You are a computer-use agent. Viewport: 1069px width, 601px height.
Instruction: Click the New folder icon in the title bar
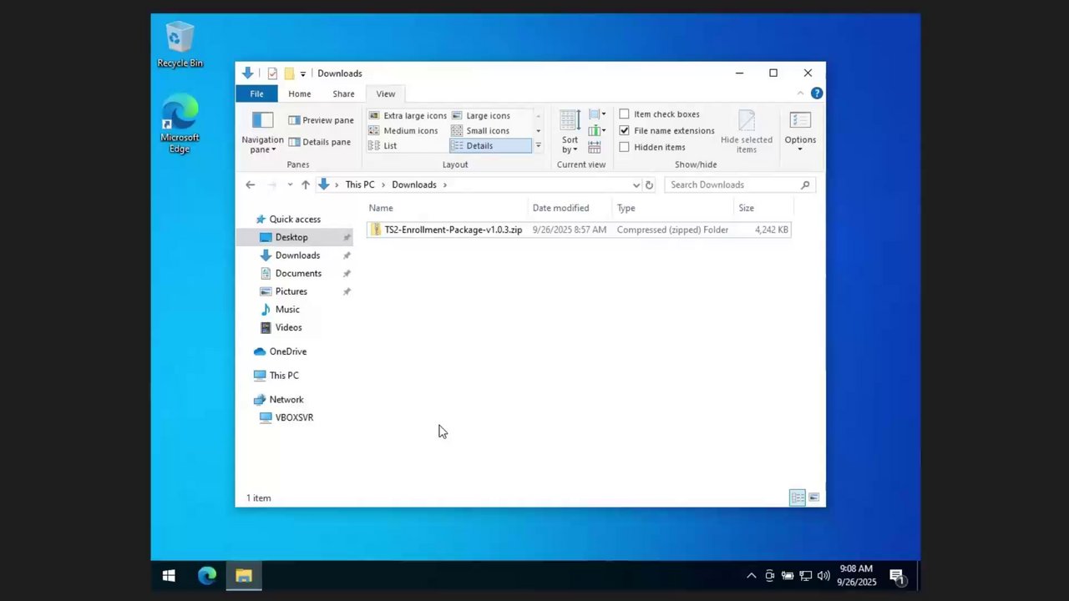pos(289,73)
